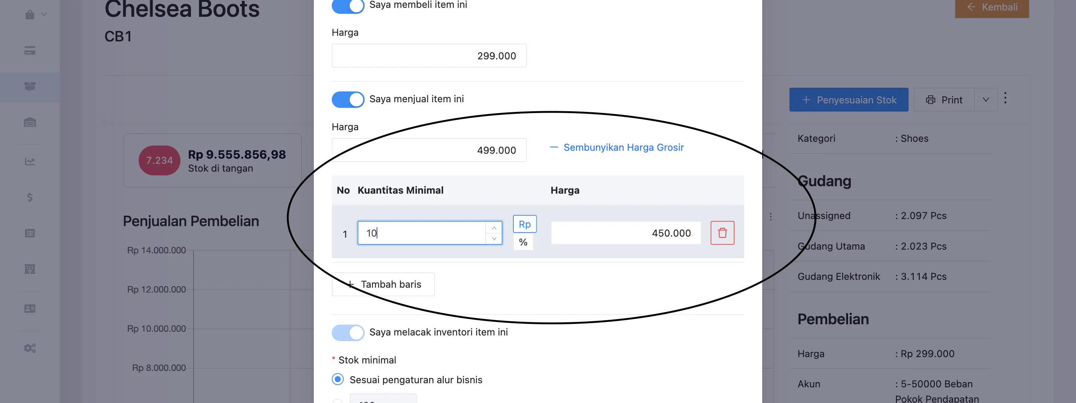This screenshot has height=403, width=1076.
Task: Click purchase Harga field showing 299.000
Action: [x=429, y=56]
